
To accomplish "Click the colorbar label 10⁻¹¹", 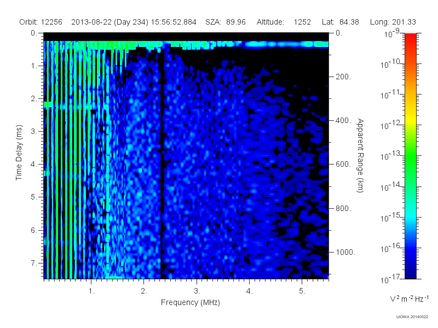I will click(x=391, y=95).
